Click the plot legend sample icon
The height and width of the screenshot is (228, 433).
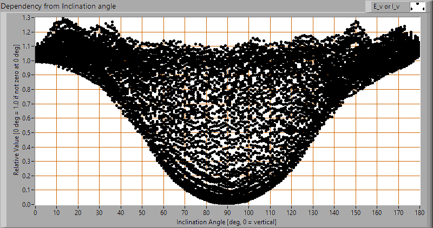tap(418, 6)
